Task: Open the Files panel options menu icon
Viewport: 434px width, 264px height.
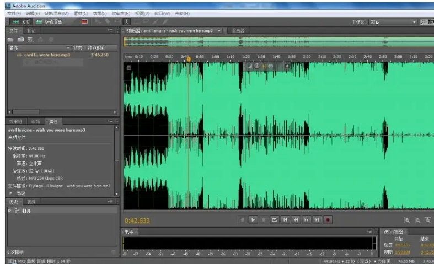Action: click(110, 30)
